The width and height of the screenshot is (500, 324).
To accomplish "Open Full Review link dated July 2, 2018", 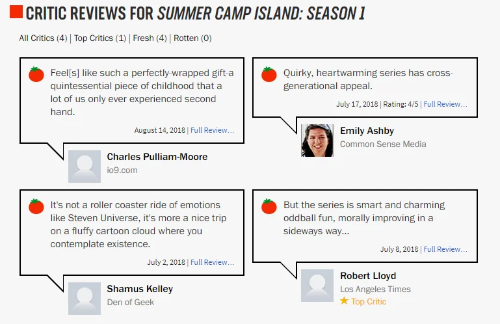I will coord(213,262).
